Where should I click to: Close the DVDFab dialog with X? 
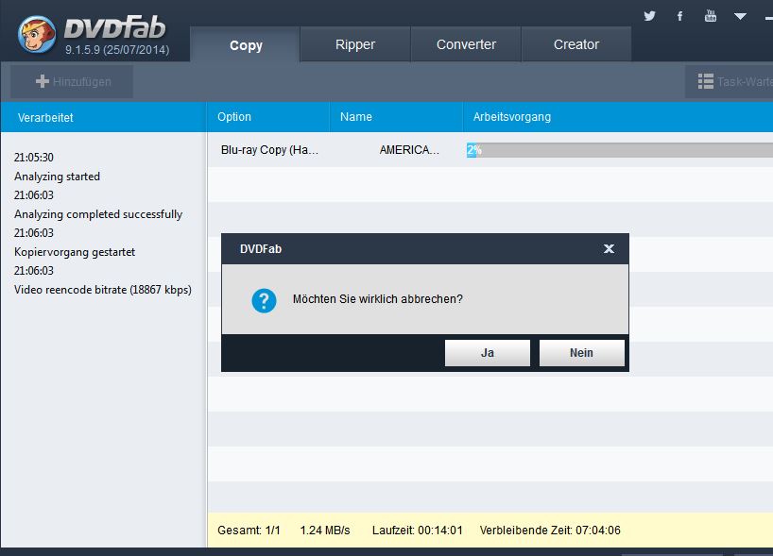[609, 249]
